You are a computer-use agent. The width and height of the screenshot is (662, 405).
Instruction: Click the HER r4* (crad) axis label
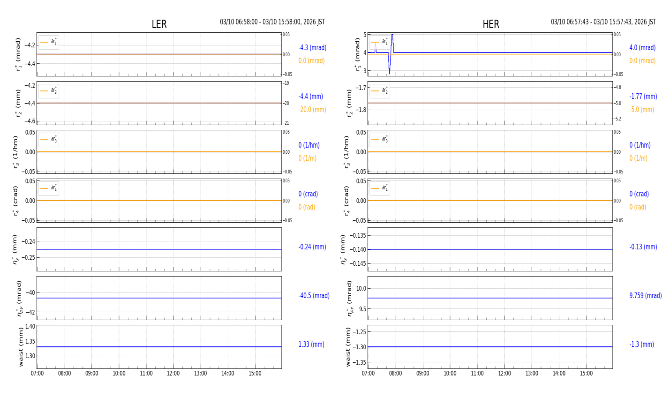pos(346,201)
